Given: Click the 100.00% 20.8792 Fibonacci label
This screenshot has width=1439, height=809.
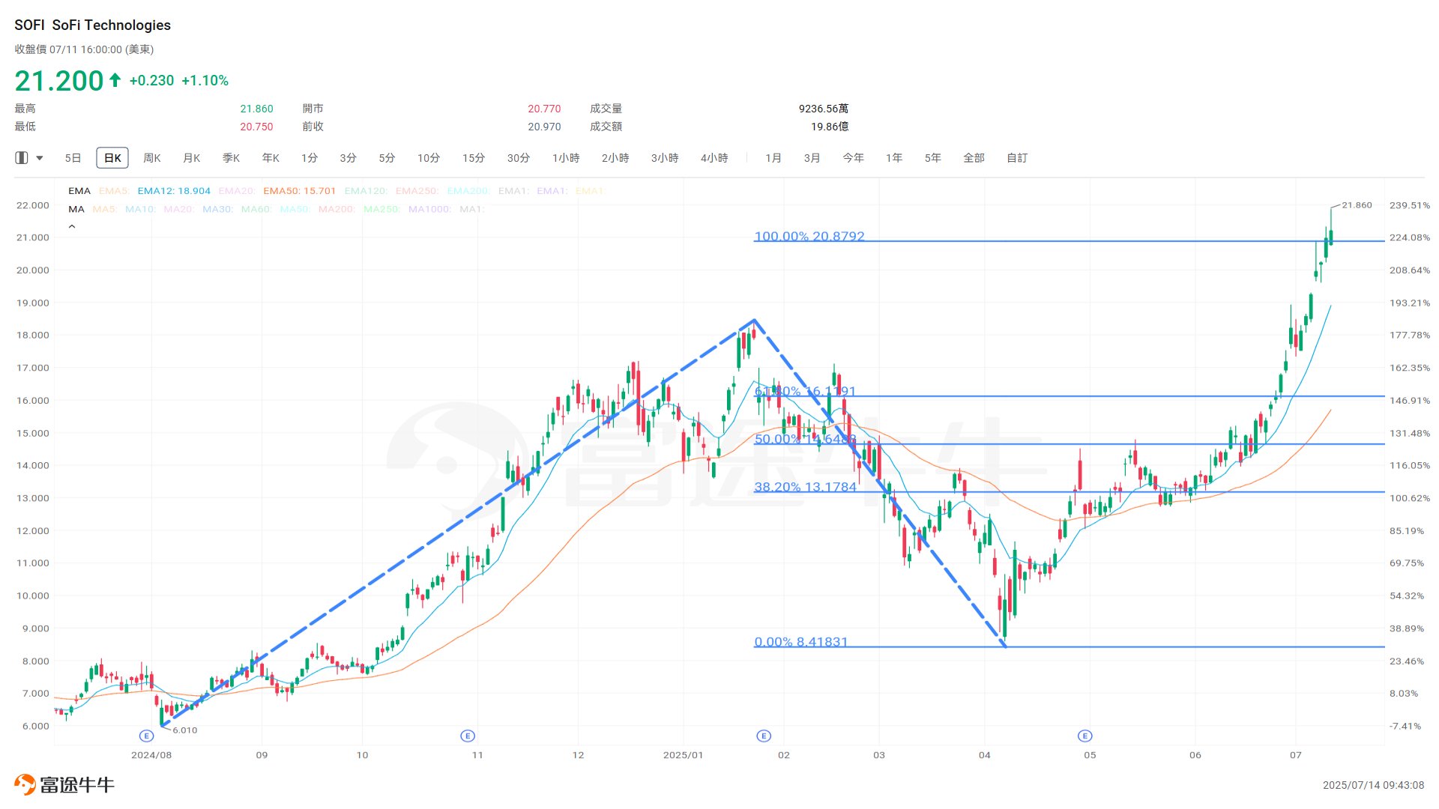Looking at the screenshot, I should (808, 236).
